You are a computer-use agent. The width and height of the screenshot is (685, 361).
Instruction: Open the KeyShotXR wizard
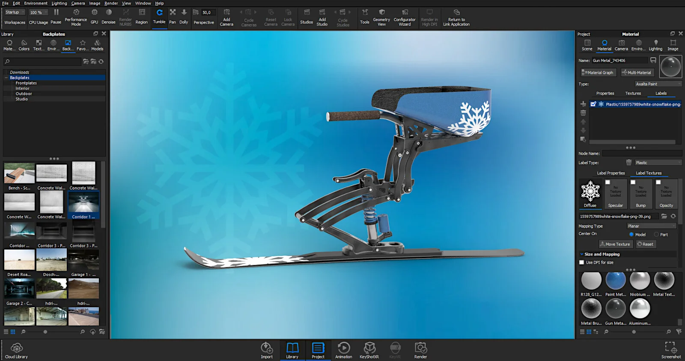[x=369, y=350]
